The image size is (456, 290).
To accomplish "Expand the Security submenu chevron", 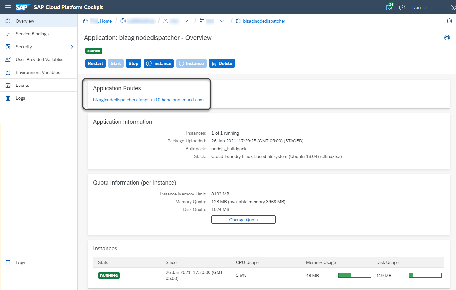I will (x=72, y=47).
